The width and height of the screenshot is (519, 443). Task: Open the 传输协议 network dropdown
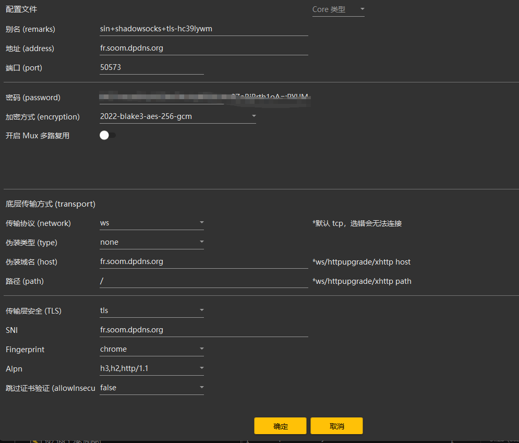pos(151,223)
